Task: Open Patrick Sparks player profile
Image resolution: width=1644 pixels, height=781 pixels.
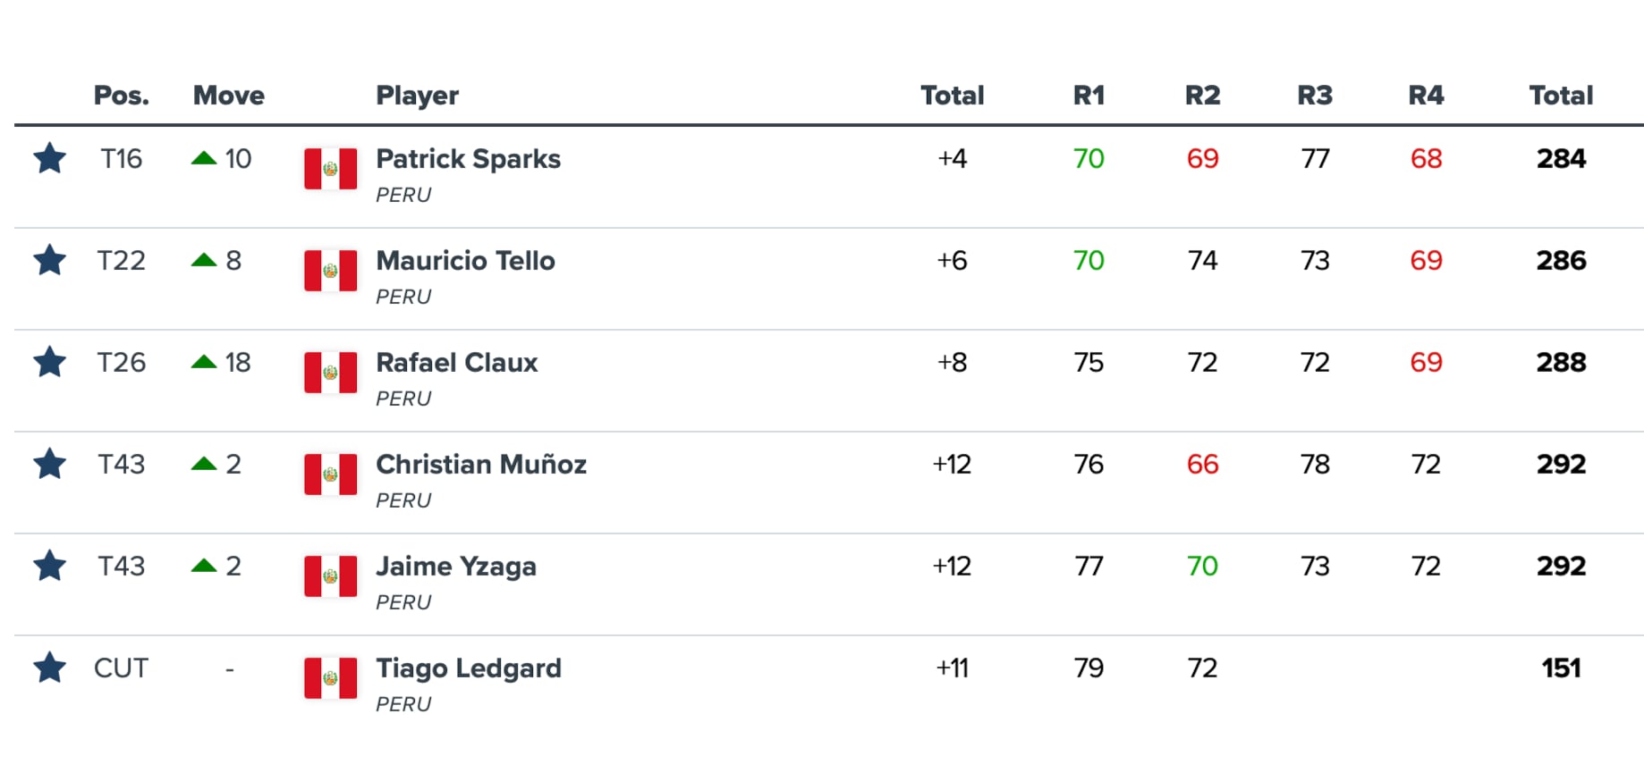Action: point(468,159)
